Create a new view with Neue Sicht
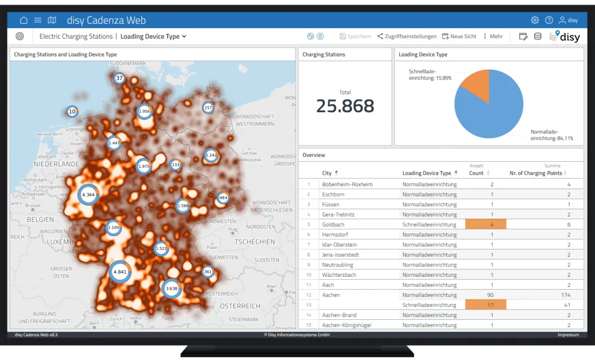The height and width of the screenshot is (362, 595). point(459,36)
